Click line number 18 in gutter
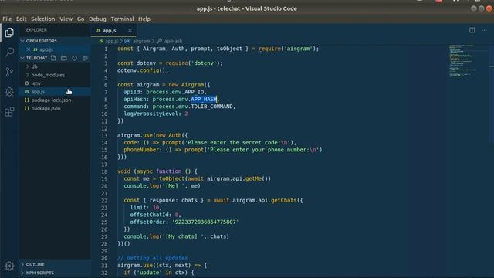 pyautogui.click(x=104, y=171)
